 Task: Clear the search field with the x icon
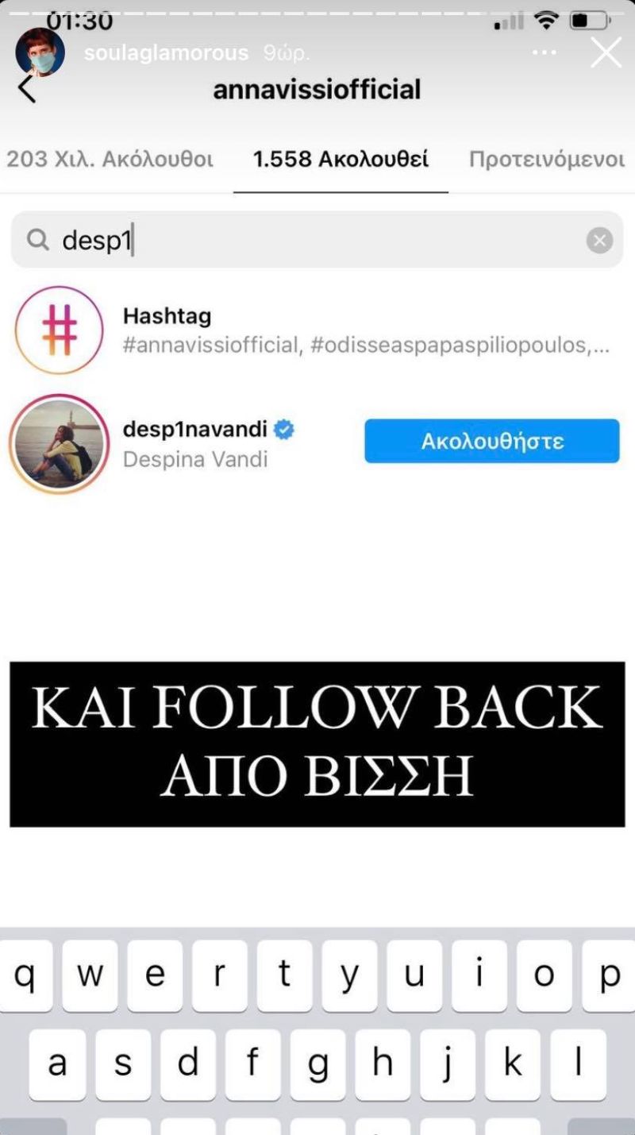(599, 240)
